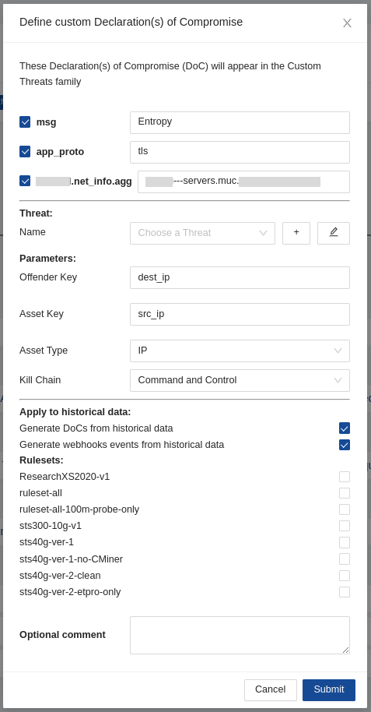Enable the ResearchXS2020-v1 ruleset

[345, 477]
